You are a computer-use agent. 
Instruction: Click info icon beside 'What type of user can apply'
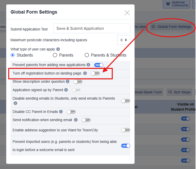[x=58, y=49]
